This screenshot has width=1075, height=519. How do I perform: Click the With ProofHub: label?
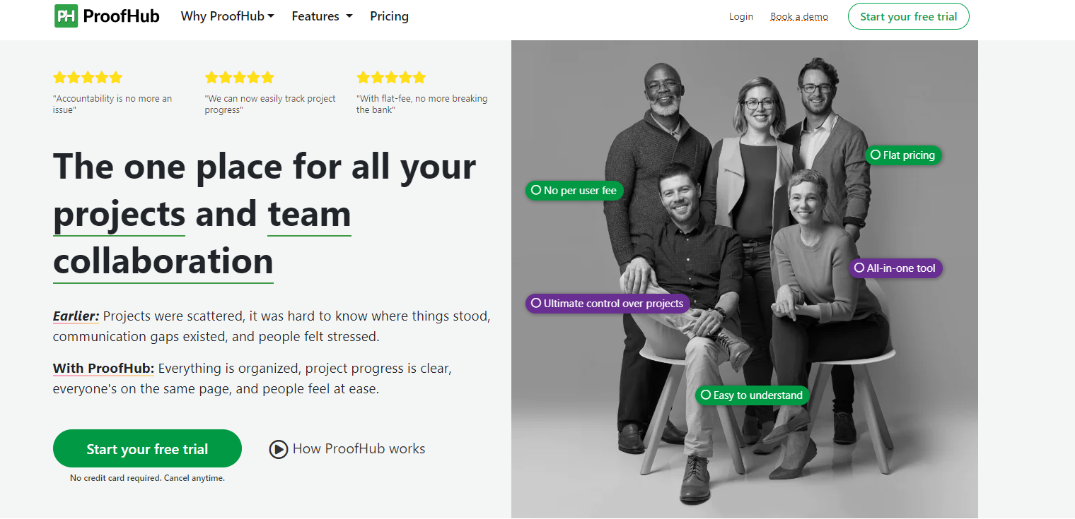[103, 368]
